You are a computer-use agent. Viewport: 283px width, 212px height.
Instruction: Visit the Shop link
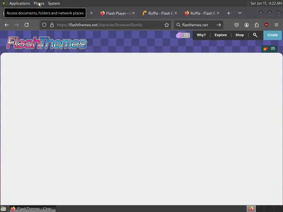240,35
